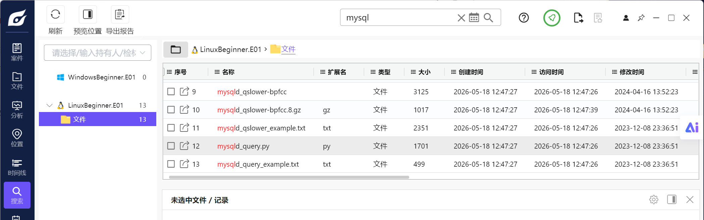Switch to the 时间线 sidebar tab
This screenshot has height=220, width=704.
17,167
